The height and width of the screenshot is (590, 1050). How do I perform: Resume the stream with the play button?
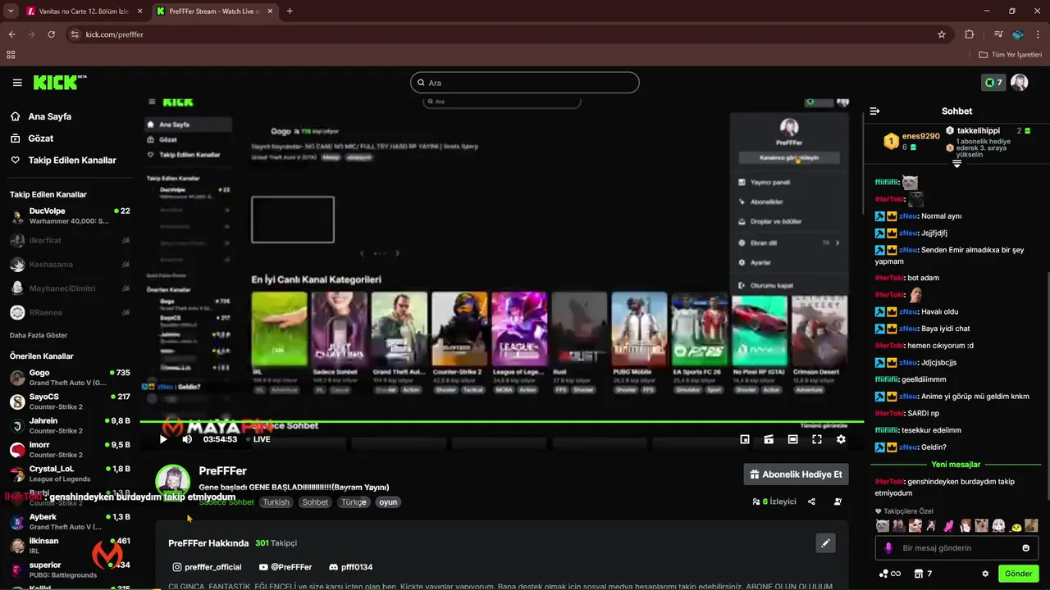coord(163,439)
